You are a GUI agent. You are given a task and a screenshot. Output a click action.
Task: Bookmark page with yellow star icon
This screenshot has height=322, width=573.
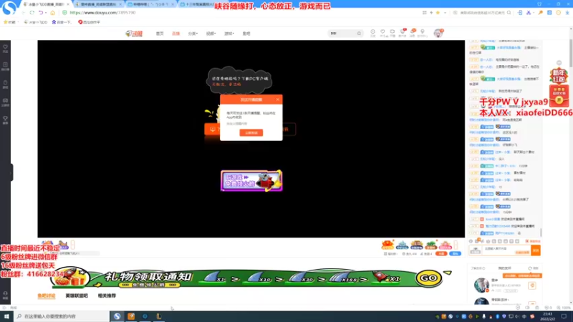point(438,12)
